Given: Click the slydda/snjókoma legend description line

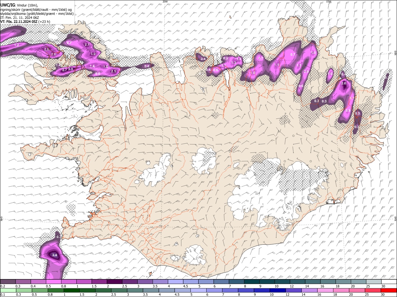Looking at the screenshot, I should tap(37, 14).
